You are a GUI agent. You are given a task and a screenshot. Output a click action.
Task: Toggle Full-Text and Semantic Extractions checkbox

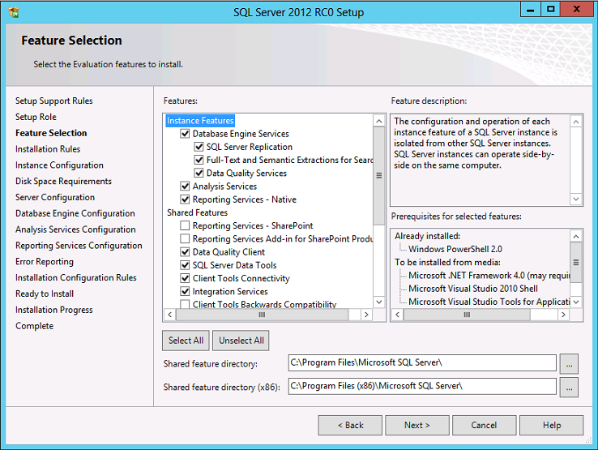[x=199, y=160]
